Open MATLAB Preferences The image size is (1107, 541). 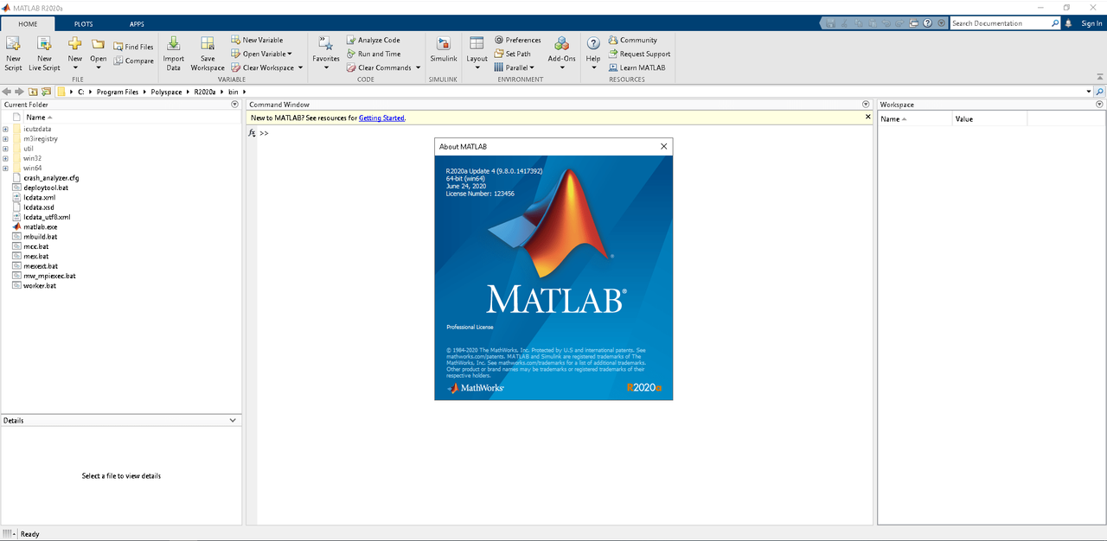[x=517, y=40]
